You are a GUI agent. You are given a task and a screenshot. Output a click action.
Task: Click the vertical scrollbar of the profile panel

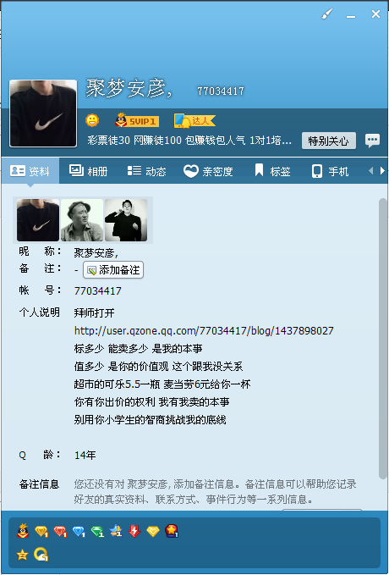coord(382,338)
